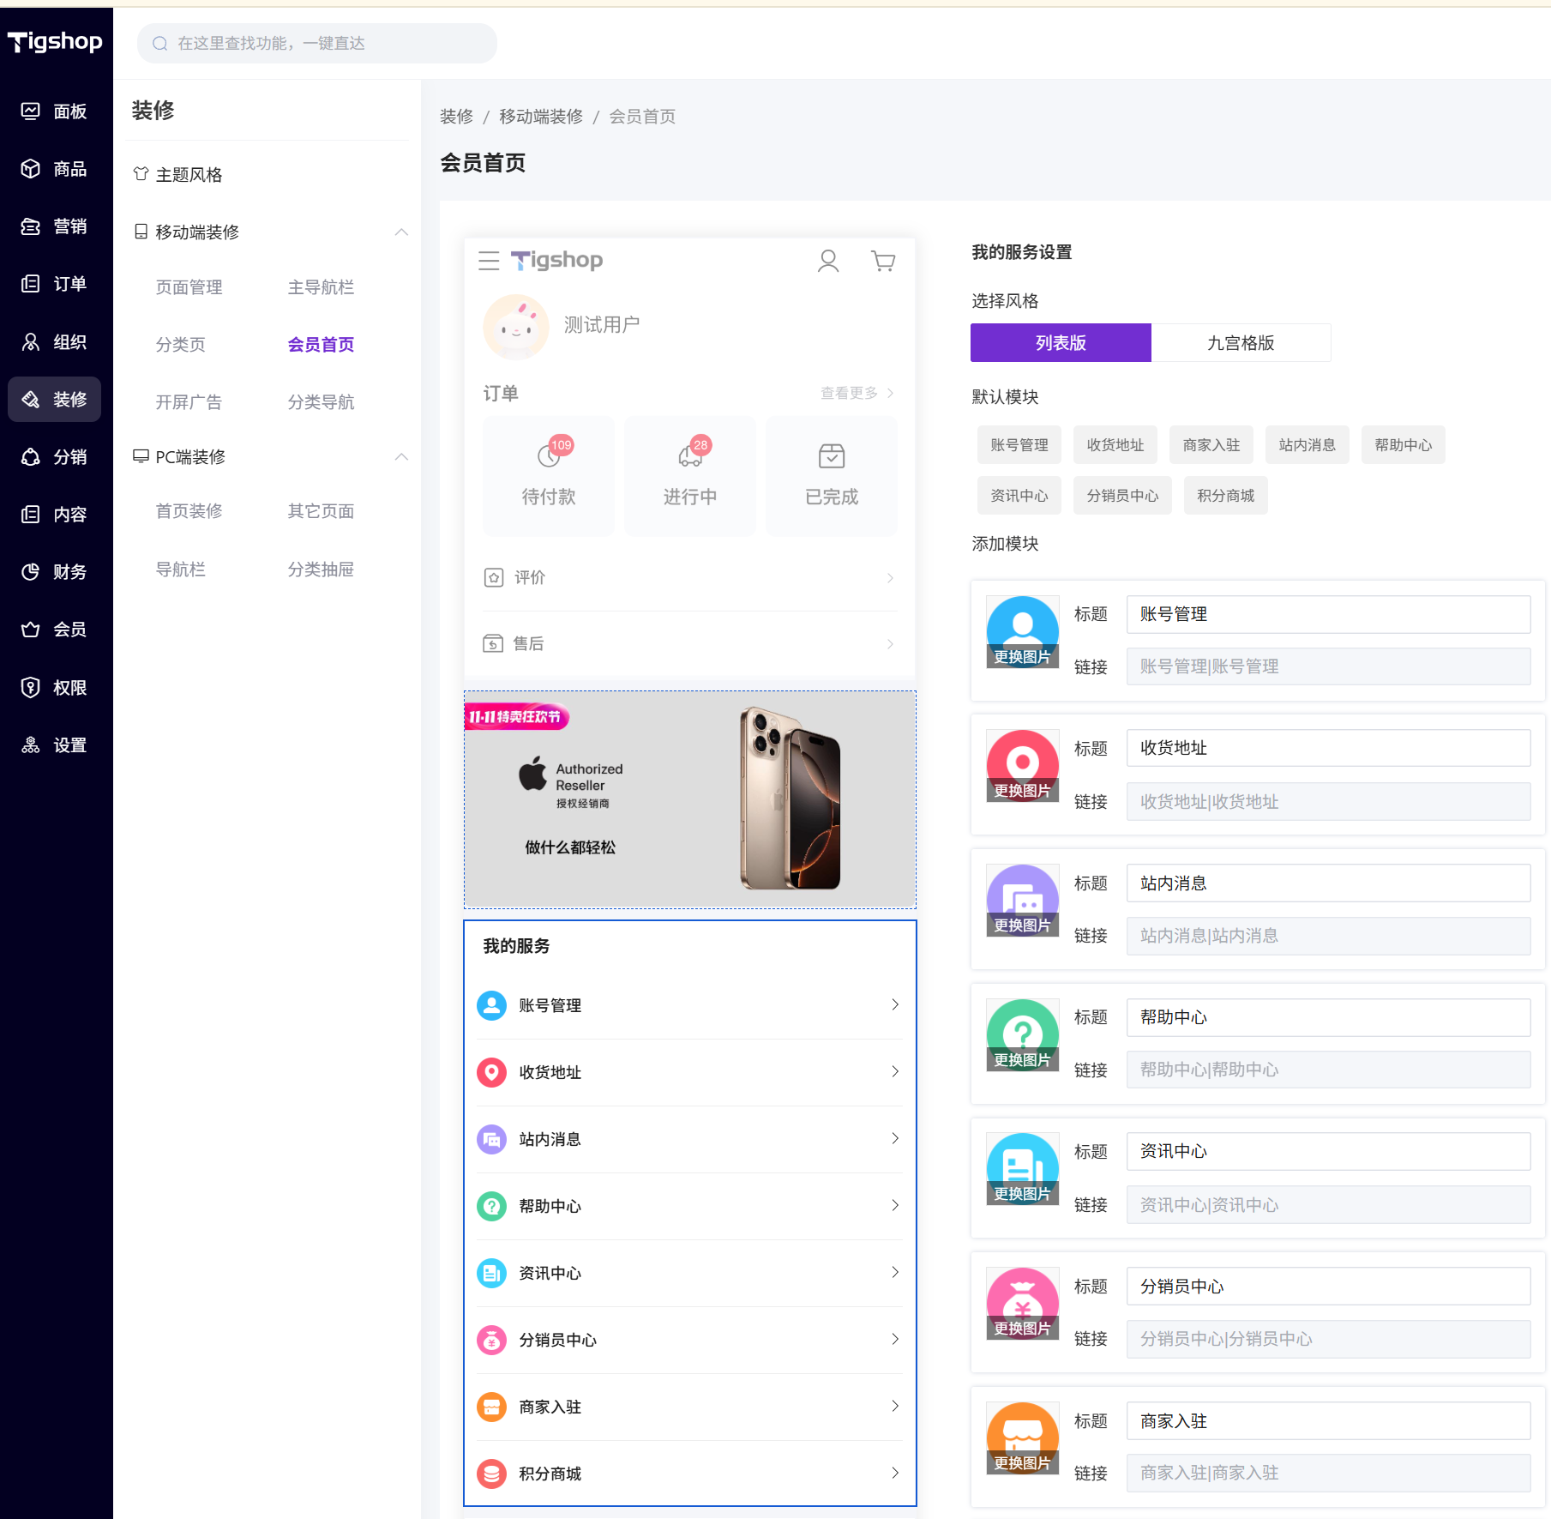Viewport: 1551px width, 1519px height.
Task: Change image for 账号管理 module
Action: click(x=1022, y=657)
